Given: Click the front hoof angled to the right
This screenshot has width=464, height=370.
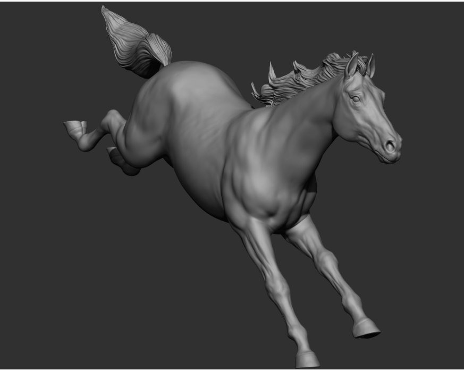Looking at the screenshot, I should (x=367, y=329).
